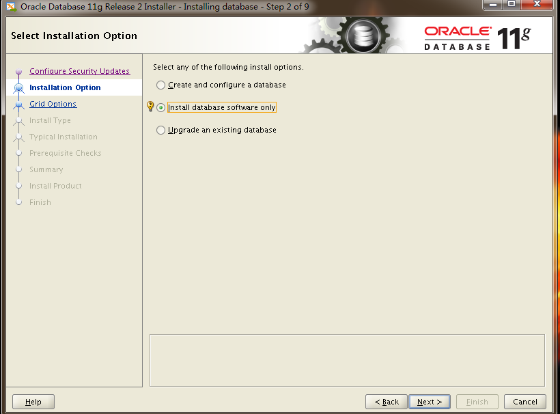Open Configure Security Updates step link

pyautogui.click(x=79, y=71)
